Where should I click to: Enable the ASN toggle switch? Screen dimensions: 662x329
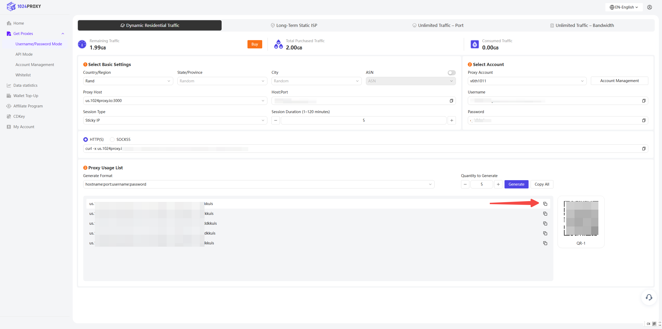click(x=452, y=73)
